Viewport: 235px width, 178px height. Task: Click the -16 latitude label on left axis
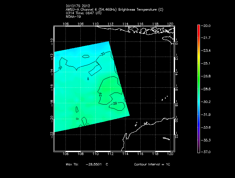52,88
